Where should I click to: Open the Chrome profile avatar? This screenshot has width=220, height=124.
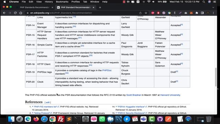(208, 13)
